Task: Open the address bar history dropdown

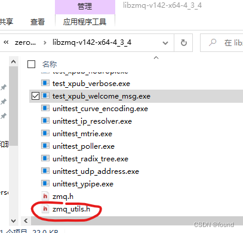Action: point(165,43)
